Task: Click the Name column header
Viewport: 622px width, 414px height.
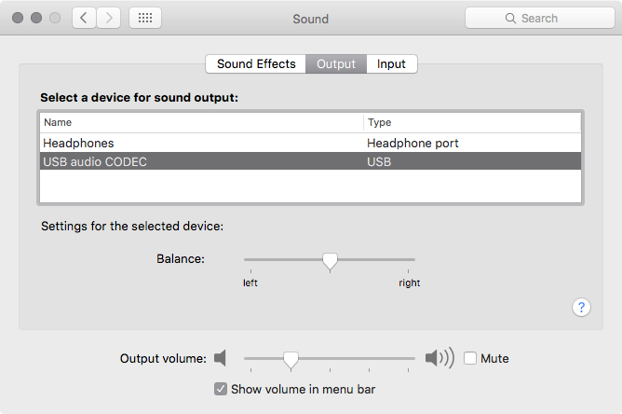Action: (201, 122)
